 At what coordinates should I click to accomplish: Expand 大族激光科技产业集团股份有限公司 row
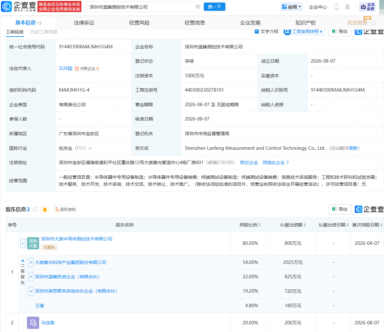(x=31, y=262)
